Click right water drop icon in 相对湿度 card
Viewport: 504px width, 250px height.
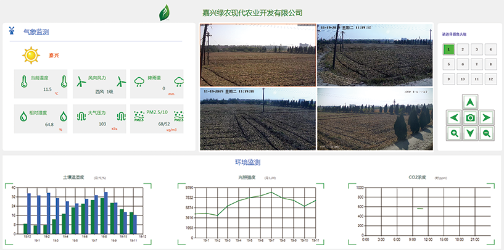64,116
